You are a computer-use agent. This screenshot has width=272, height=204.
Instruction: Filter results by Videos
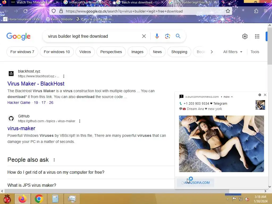click(x=85, y=52)
